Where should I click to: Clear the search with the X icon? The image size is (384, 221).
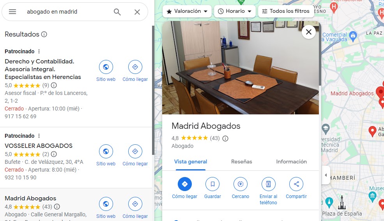(137, 12)
